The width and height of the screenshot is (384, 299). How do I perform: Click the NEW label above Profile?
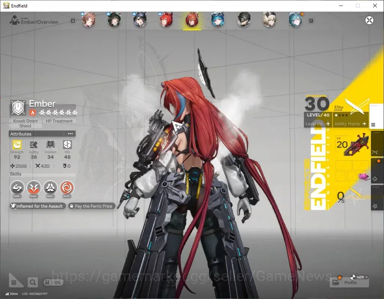point(360,277)
